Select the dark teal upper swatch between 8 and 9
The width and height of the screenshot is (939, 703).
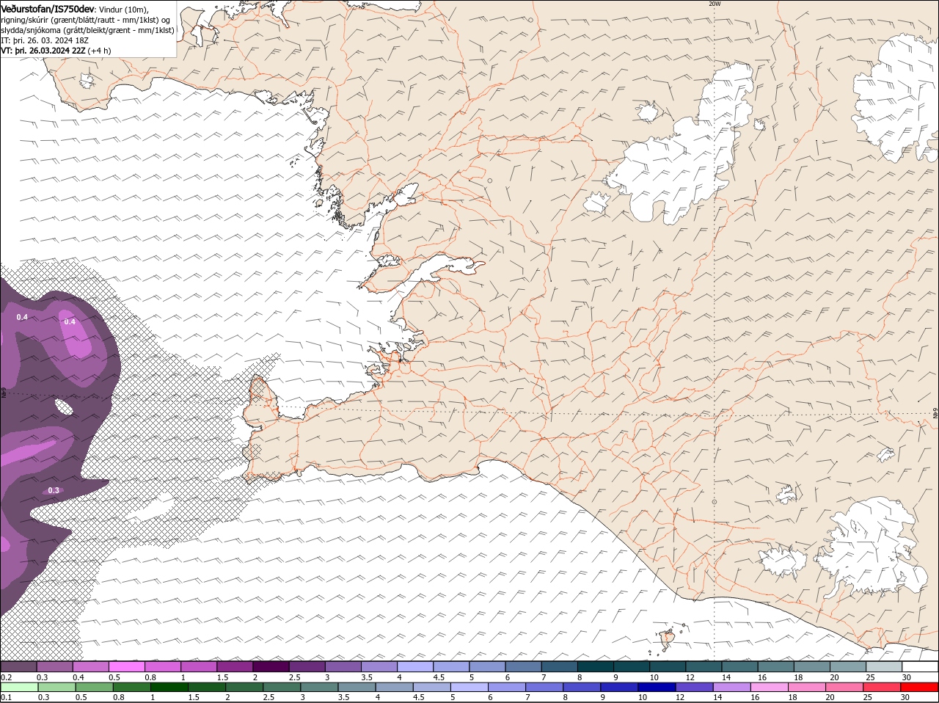595,666
